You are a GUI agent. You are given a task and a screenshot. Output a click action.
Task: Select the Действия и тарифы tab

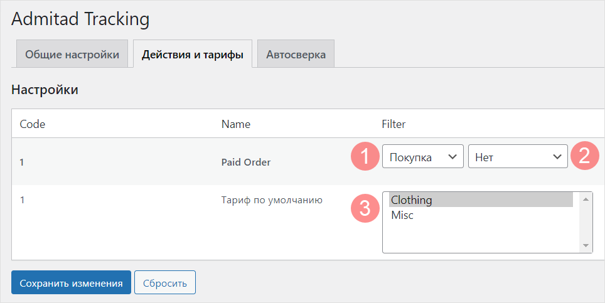click(192, 55)
